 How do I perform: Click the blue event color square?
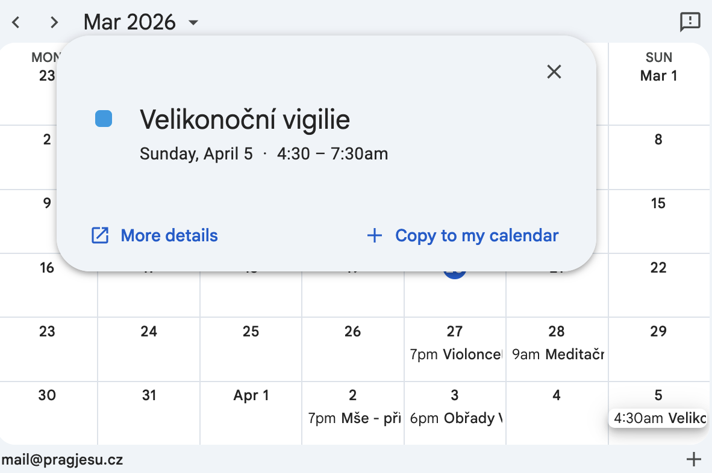(x=104, y=119)
